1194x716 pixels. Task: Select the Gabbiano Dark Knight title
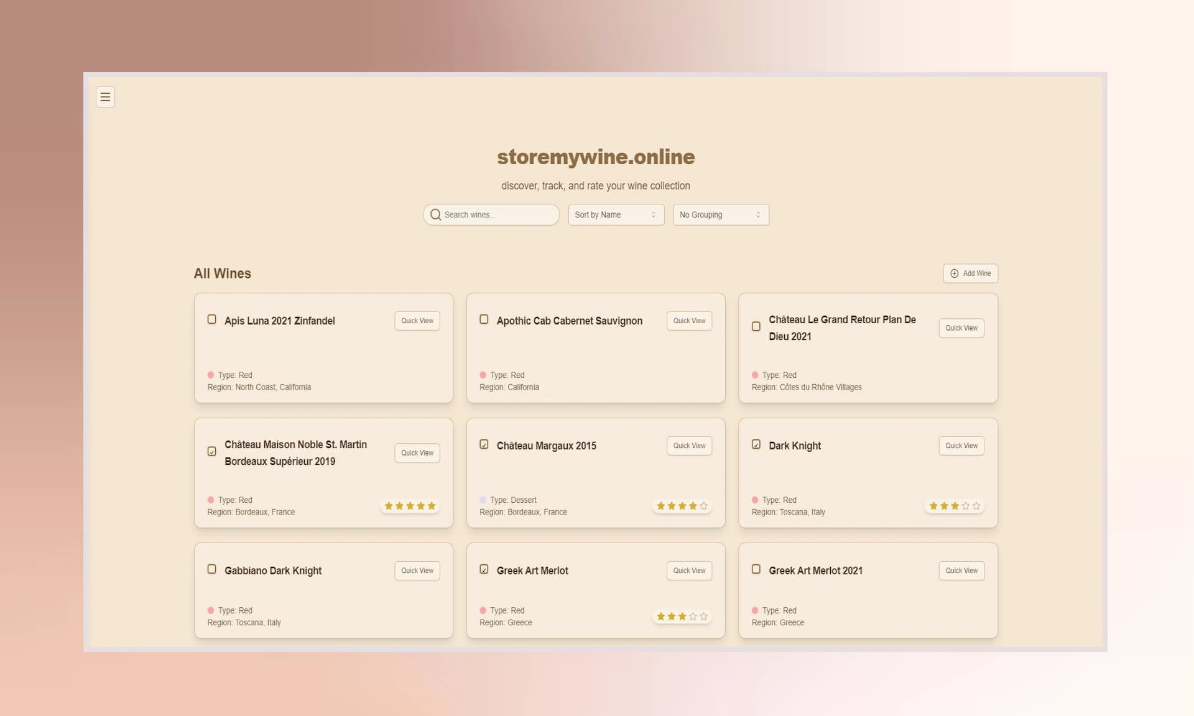273,571
